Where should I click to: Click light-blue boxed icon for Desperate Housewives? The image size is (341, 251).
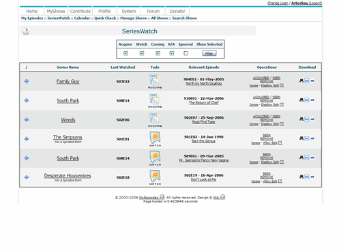pyautogui.click(x=307, y=177)
